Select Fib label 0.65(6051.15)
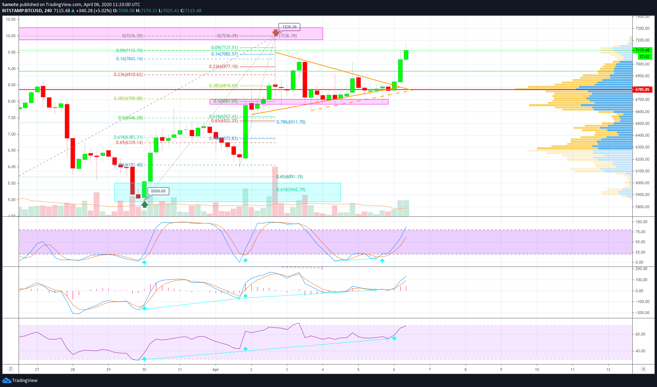Image resolution: width=657 pixels, height=387 pixels. [290, 177]
